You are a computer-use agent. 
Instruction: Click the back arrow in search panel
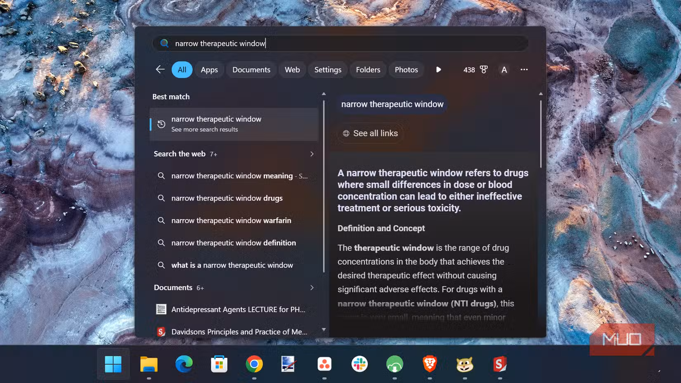pyautogui.click(x=160, y=69)
